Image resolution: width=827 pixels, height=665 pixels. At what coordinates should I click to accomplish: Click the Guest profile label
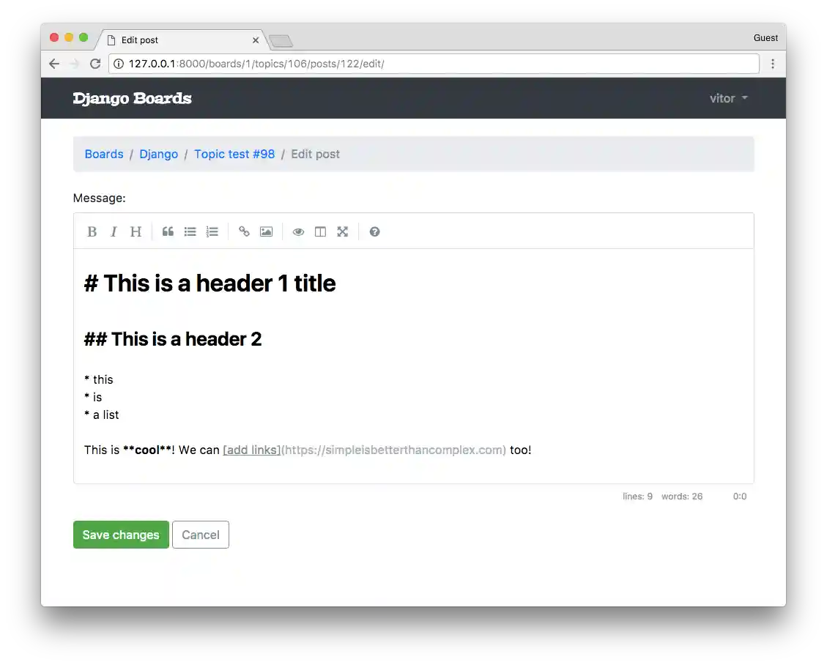[x=765, y=38]
